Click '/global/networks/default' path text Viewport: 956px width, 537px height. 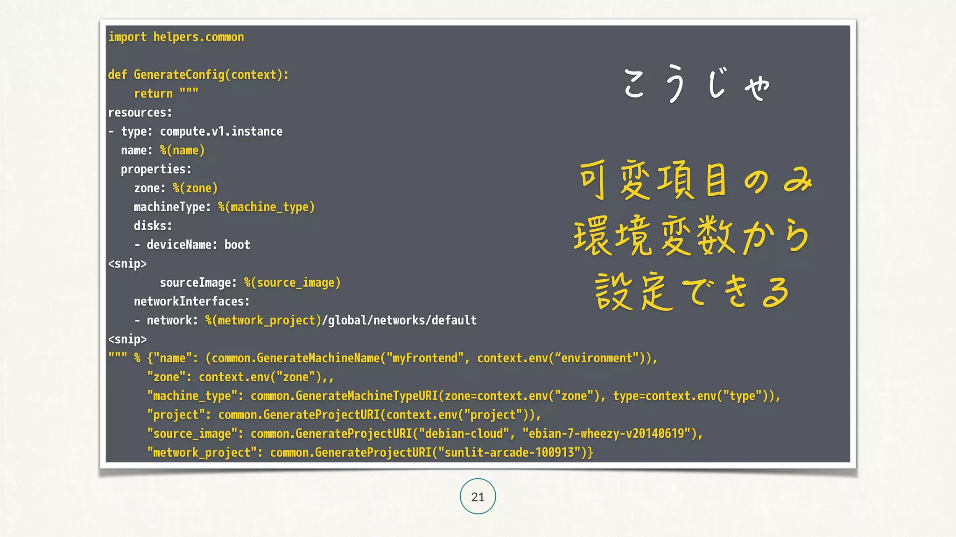pyautogui.click(x=400, y=320)
